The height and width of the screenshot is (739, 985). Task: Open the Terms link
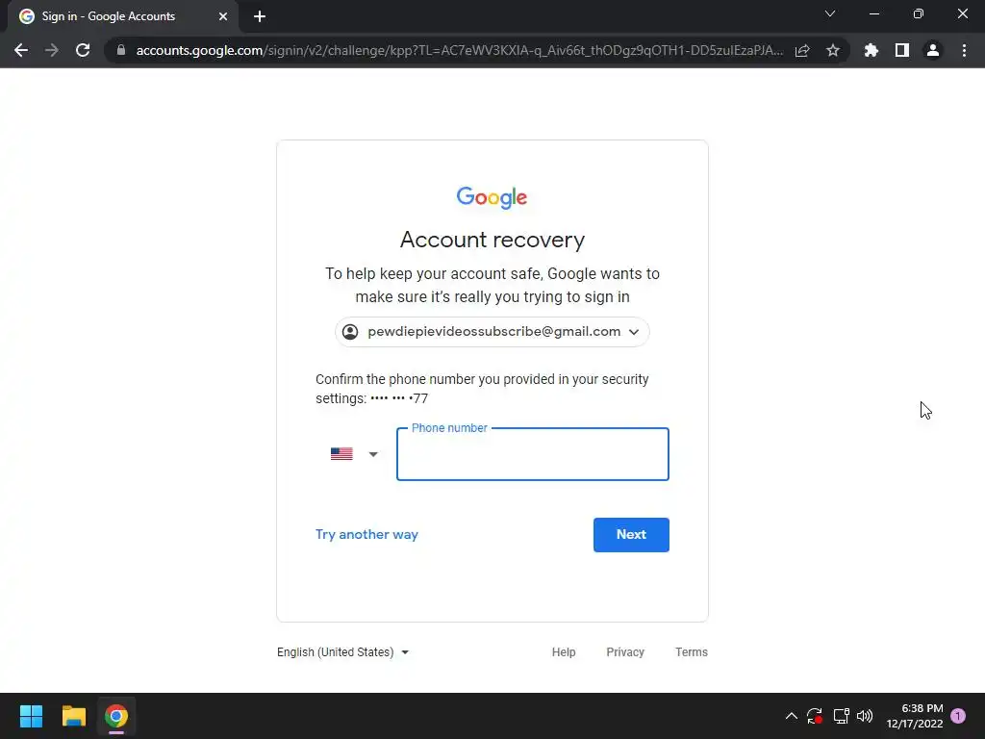(691, 652)
